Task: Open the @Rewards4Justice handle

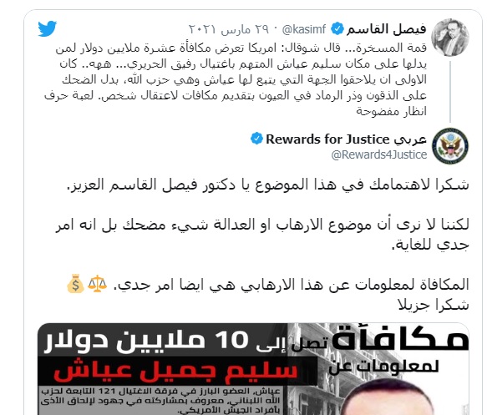Action: click(379, 154)
